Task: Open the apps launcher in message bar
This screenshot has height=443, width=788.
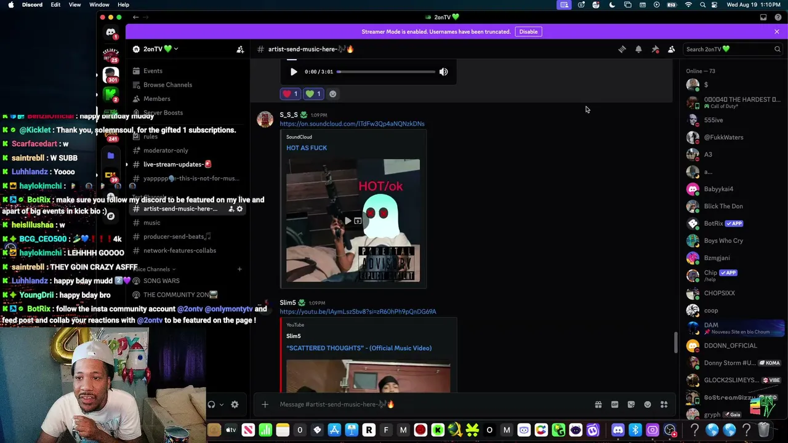Action: tap(664, 404)
